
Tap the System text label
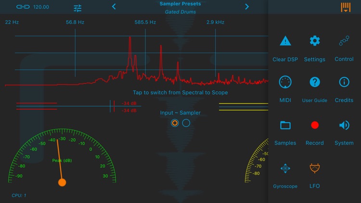click(344, 143)
